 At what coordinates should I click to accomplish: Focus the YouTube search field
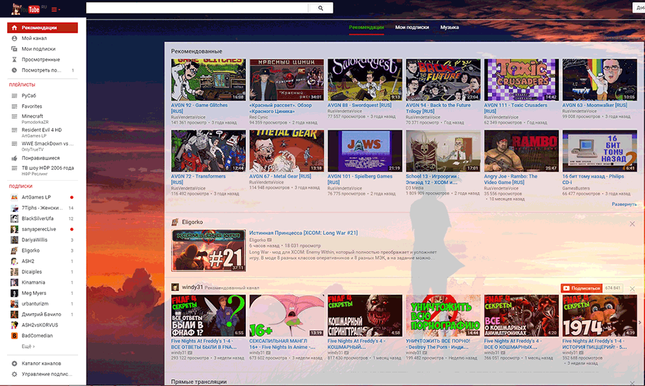[197, 8]
